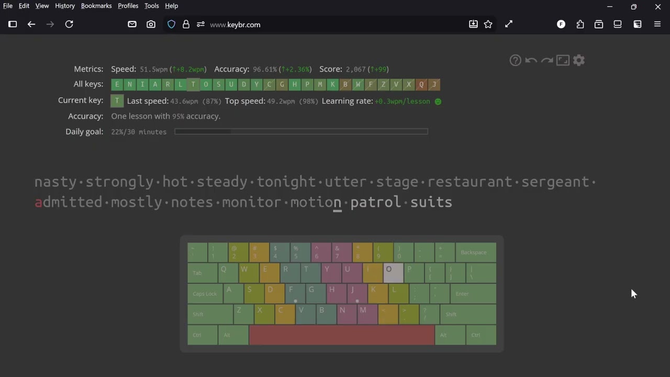Image resolution: width=670 pixels, height=377 pixels.
Task: Click the panel layout icon next to hamburger menu
Action: (x=638, y=24)
